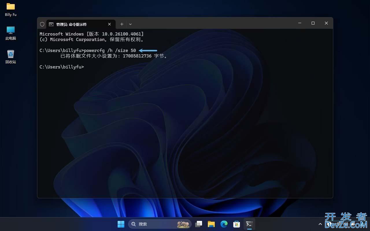
Task: Click the Terminal icon on the taskbar
Action: [x=249, y=224]
